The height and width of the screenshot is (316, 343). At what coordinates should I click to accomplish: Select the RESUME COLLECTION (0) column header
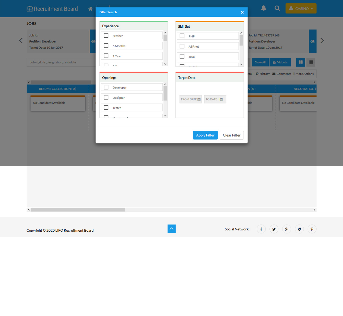click(x=58, y=89)
